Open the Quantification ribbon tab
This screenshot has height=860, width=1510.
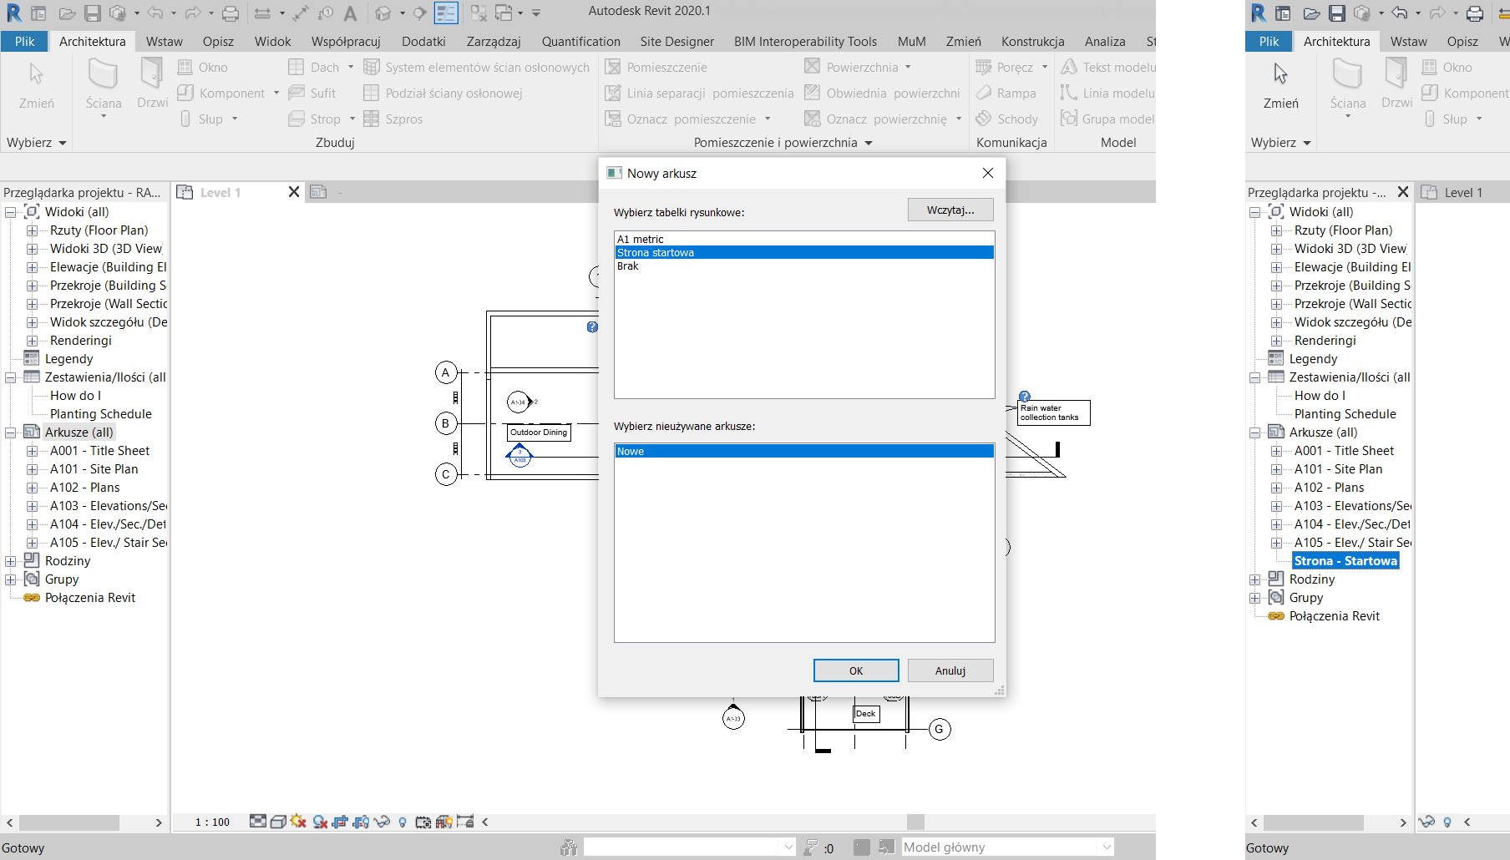point(580,42)
